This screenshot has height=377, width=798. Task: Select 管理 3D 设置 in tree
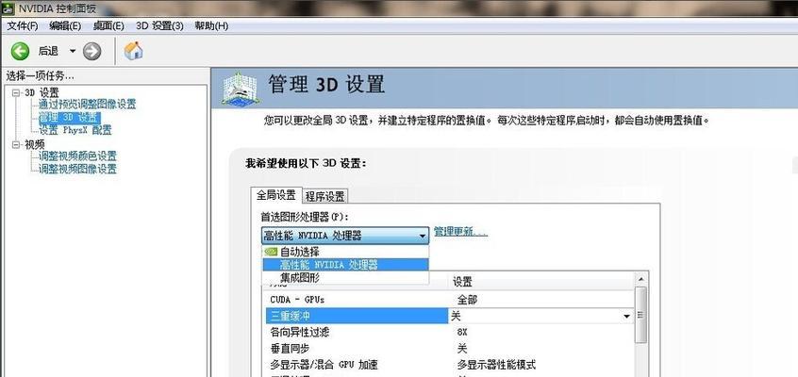[69, 118]
